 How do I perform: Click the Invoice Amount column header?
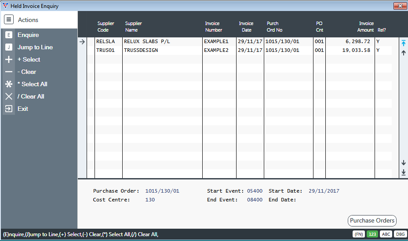point(365,26)
